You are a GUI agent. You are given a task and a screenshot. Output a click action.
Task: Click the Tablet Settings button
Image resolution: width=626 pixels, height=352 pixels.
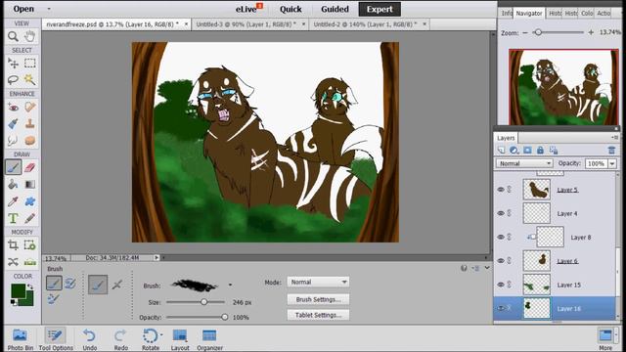tap(318, 315)
